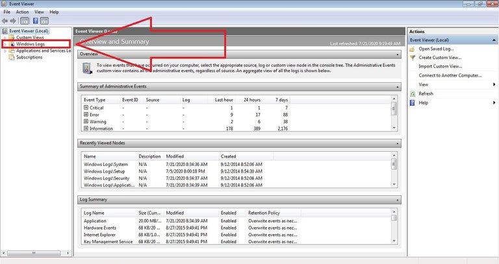The height and width of the screenshot is (264, 499).
Task: Click the Help icon in Actions pane
Action: (413, 103)
